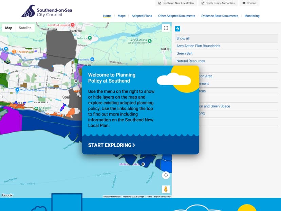Open Other Adopted Documents menu item

176,16
